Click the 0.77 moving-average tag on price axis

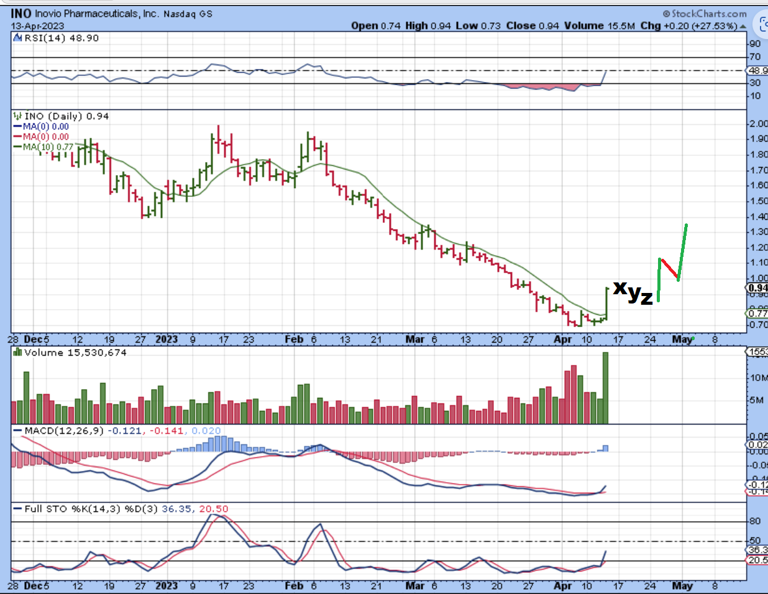pyautogui.click(x=757, y=313)
